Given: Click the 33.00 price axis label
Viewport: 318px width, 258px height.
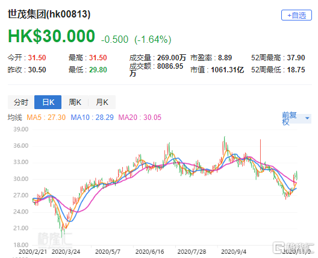Looking at the screenshot, I should pyautogui.click(x=21, y=162).
